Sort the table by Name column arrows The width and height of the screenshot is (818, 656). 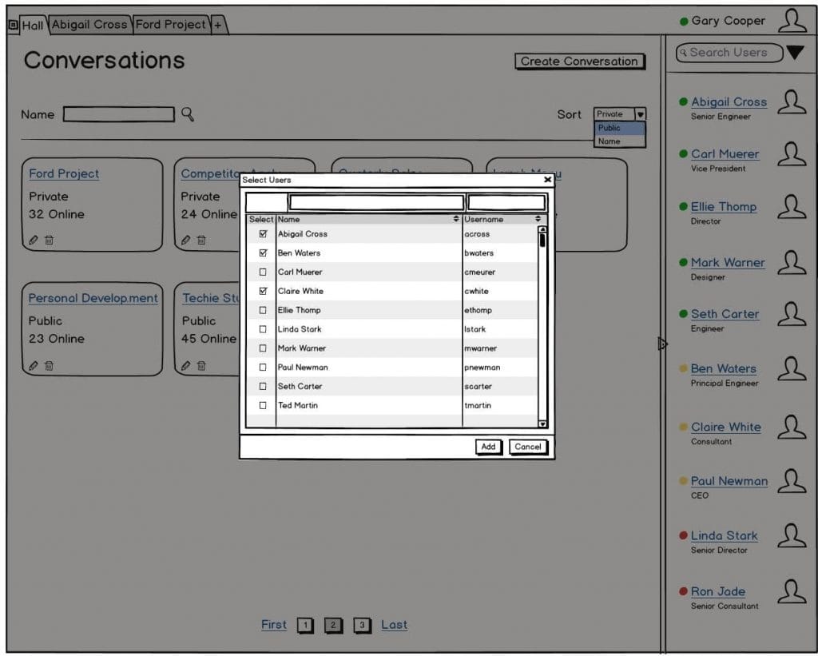click(x=456, y=219)
